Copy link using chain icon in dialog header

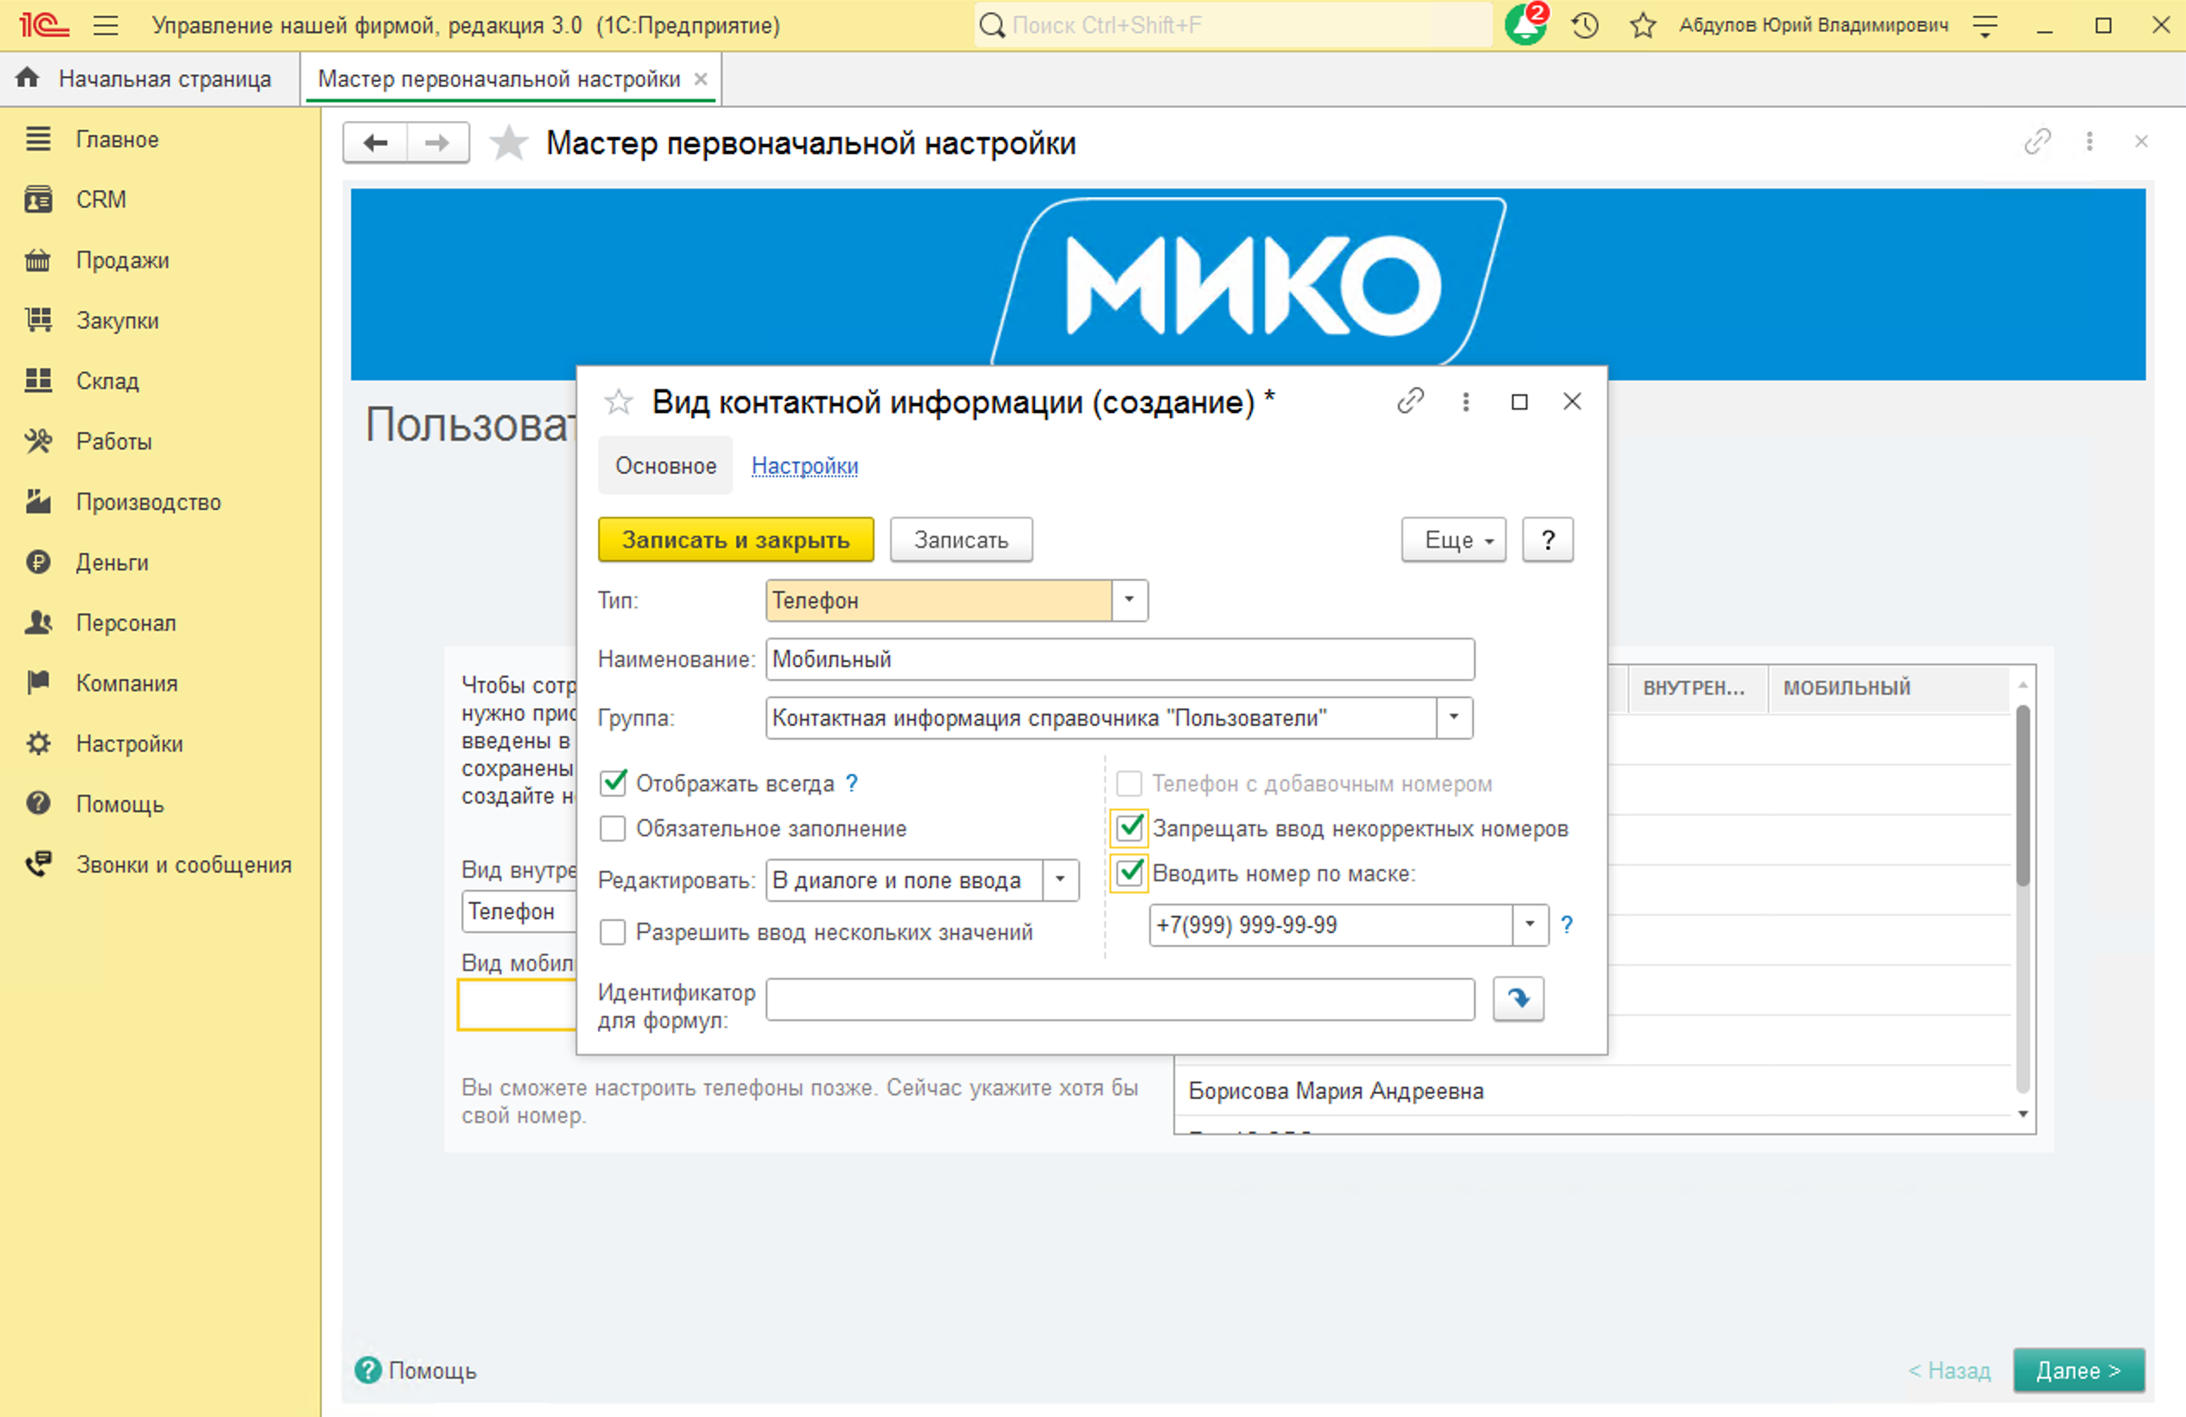pyautogui.click(x=1411, y=401)
